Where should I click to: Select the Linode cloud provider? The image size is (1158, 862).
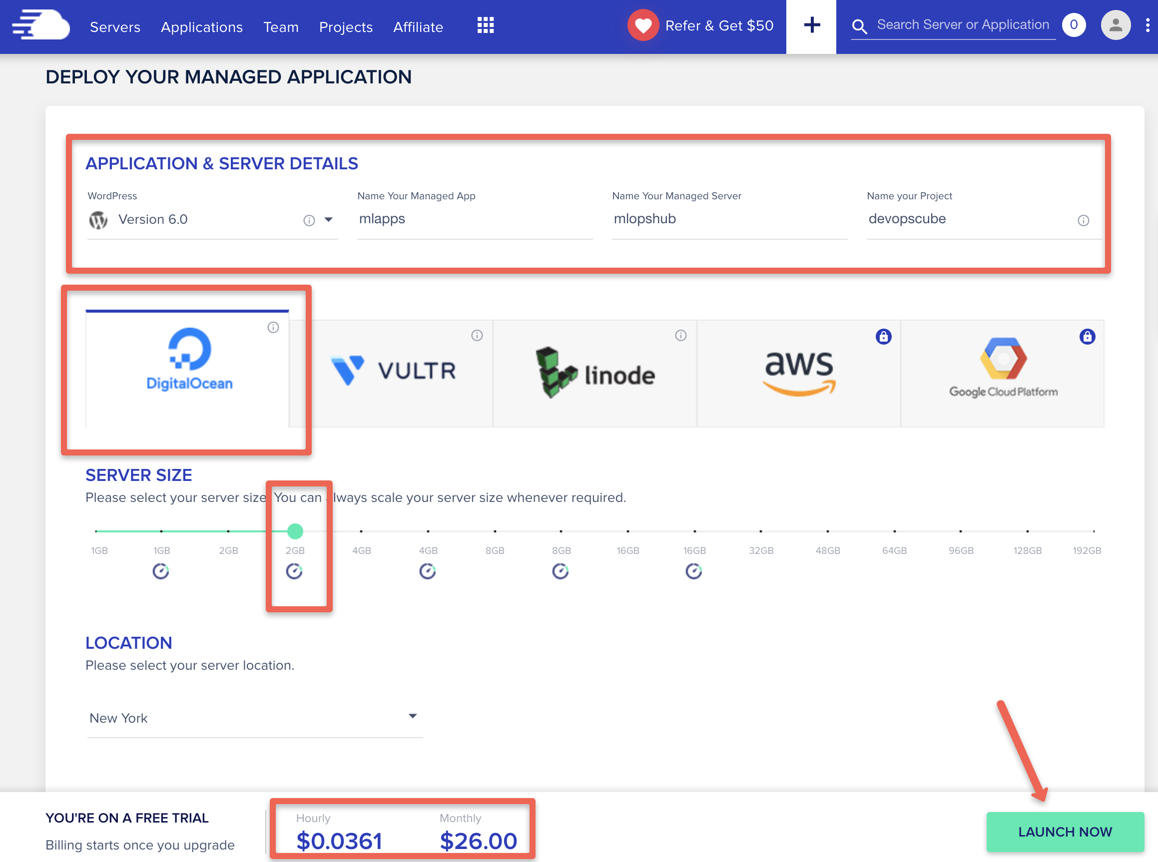(x=595, y=372)
